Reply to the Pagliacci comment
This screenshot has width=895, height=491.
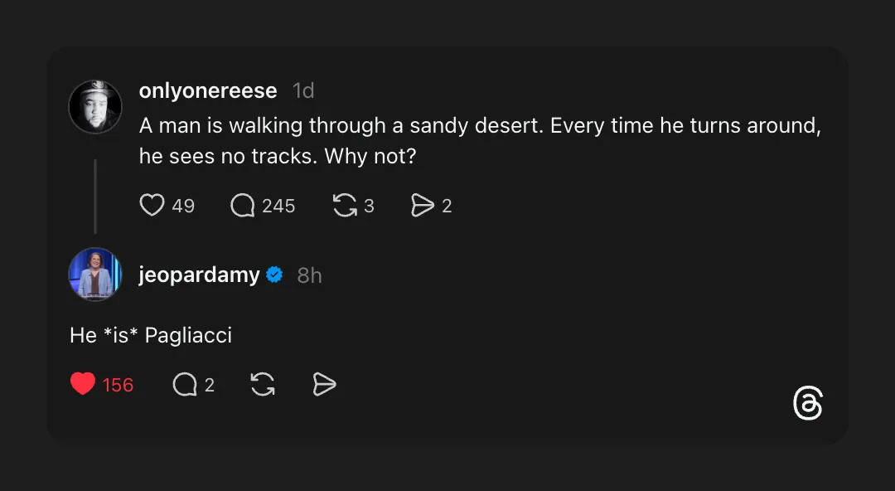click(x=184, y=384)
